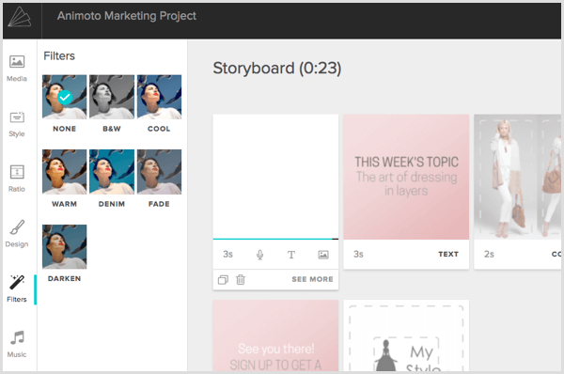
Task: Select the "My Style" logo block
Action: pyautogui.click(x=406, y=335)
